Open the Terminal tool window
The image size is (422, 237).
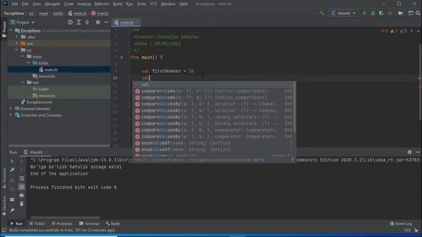tap(89, 224)
